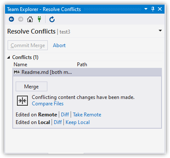Toggle the auto-hide pin for Team Explorer
Viewport: 170px width, 158px height.
click(x=153, y=9)
